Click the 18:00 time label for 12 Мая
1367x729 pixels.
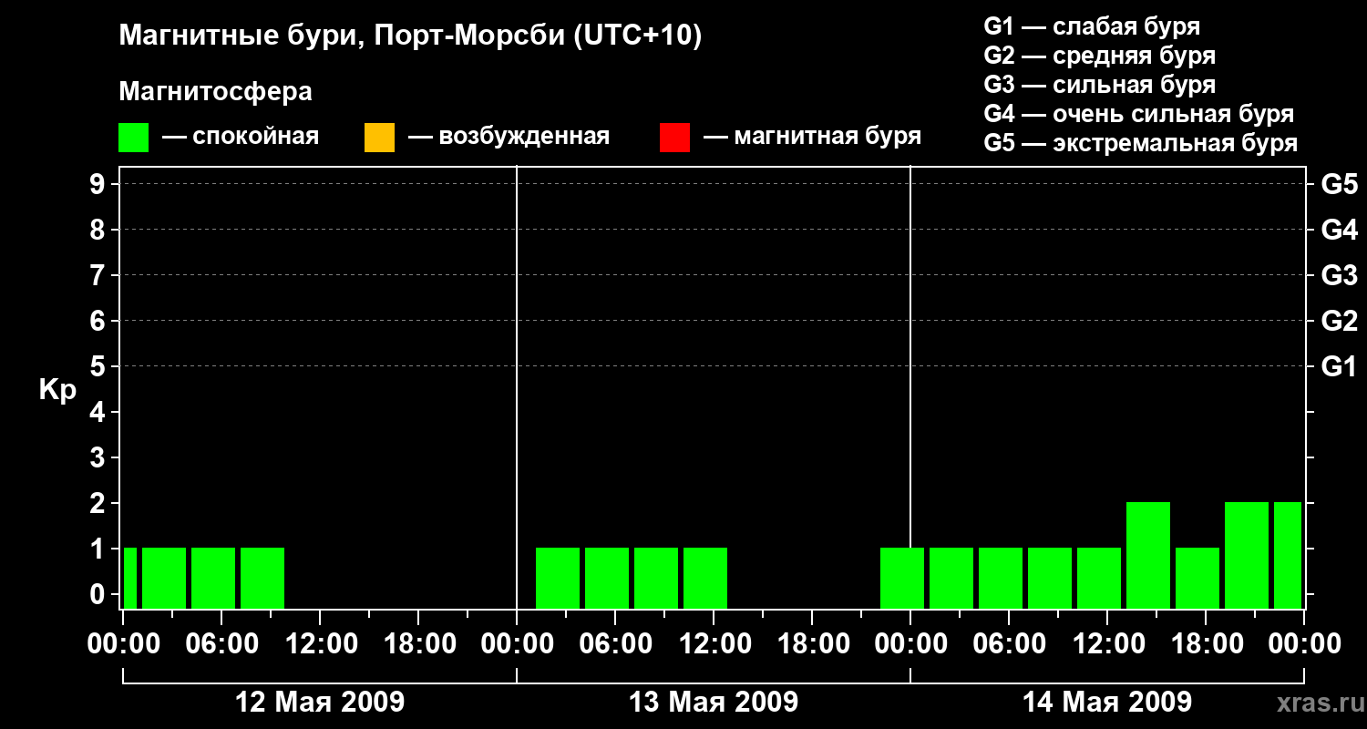pyautogui.click(x=418, y=644)
